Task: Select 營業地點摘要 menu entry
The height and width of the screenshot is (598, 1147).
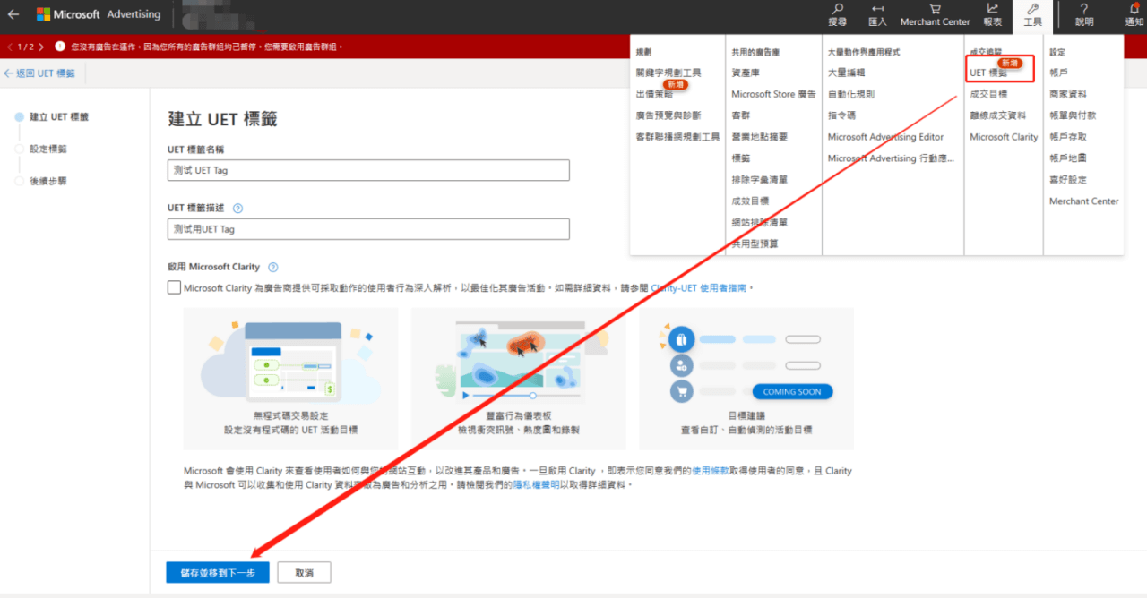Action: tap(760, 137)
